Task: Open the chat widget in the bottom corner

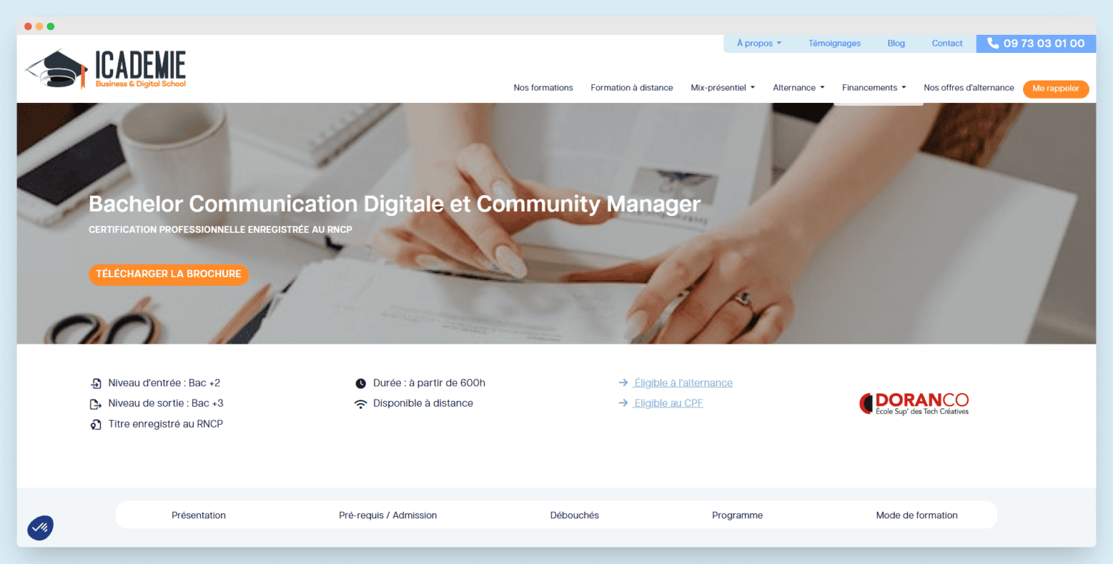Action: point(40,528)
